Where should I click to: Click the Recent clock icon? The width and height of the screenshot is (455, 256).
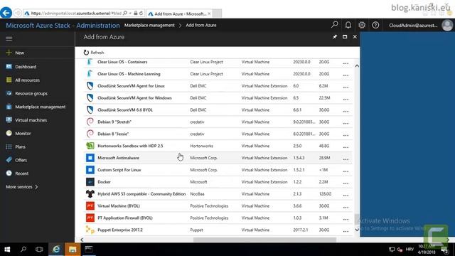pyautogui.click(x=9, y=174)
